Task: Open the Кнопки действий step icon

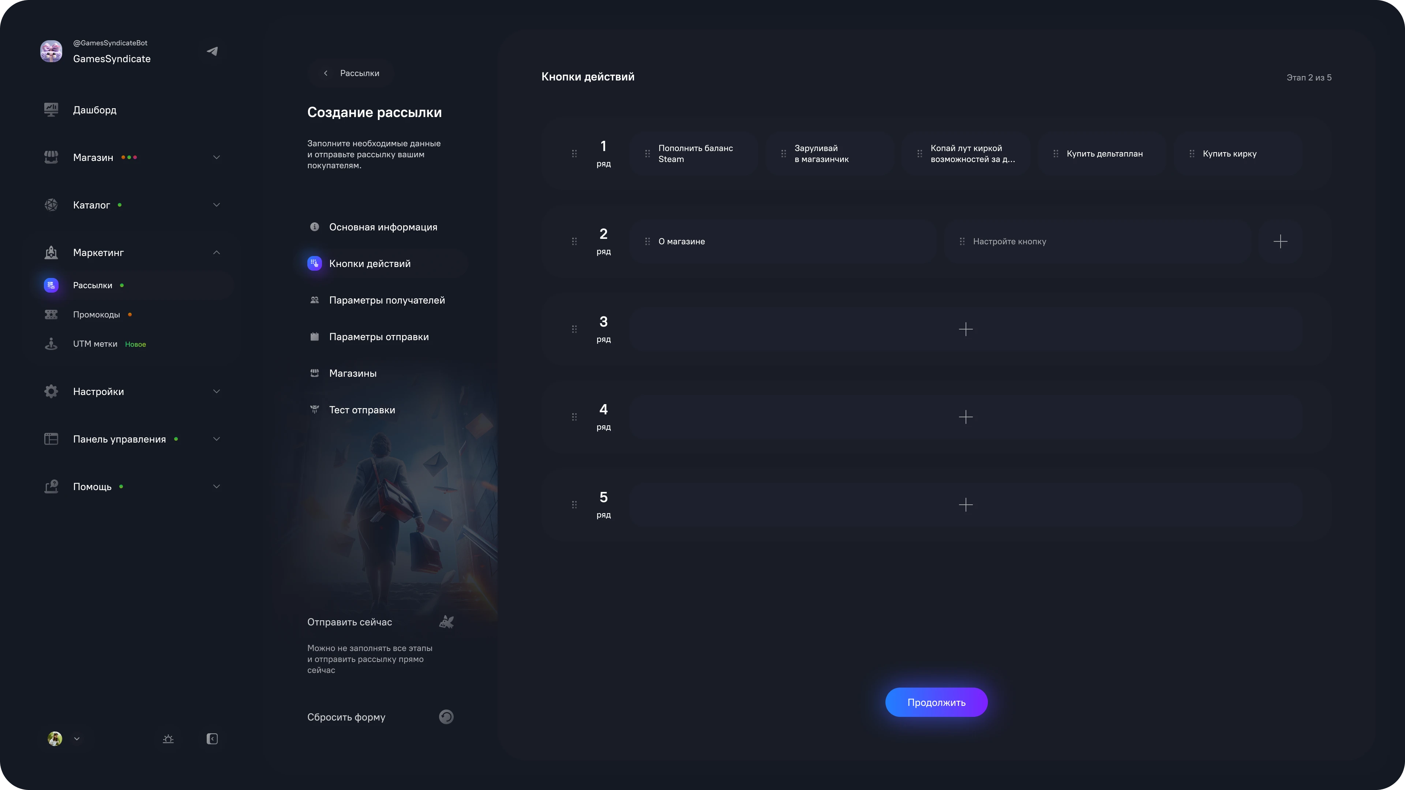Action: (315, 263)
